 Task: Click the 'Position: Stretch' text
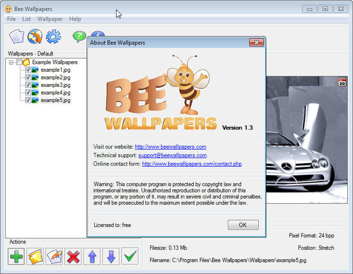tap(316, 248)
